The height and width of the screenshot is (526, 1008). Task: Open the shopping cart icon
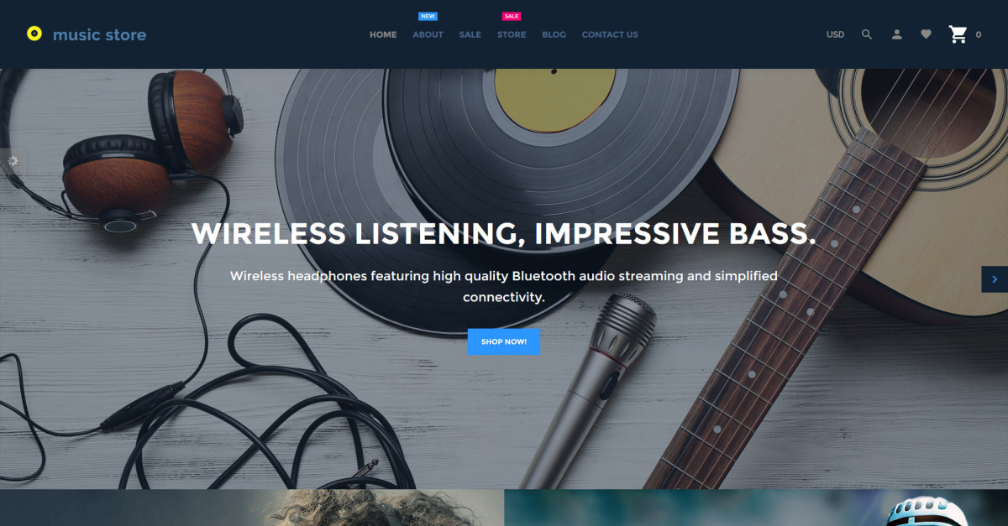tap(958, 34)
